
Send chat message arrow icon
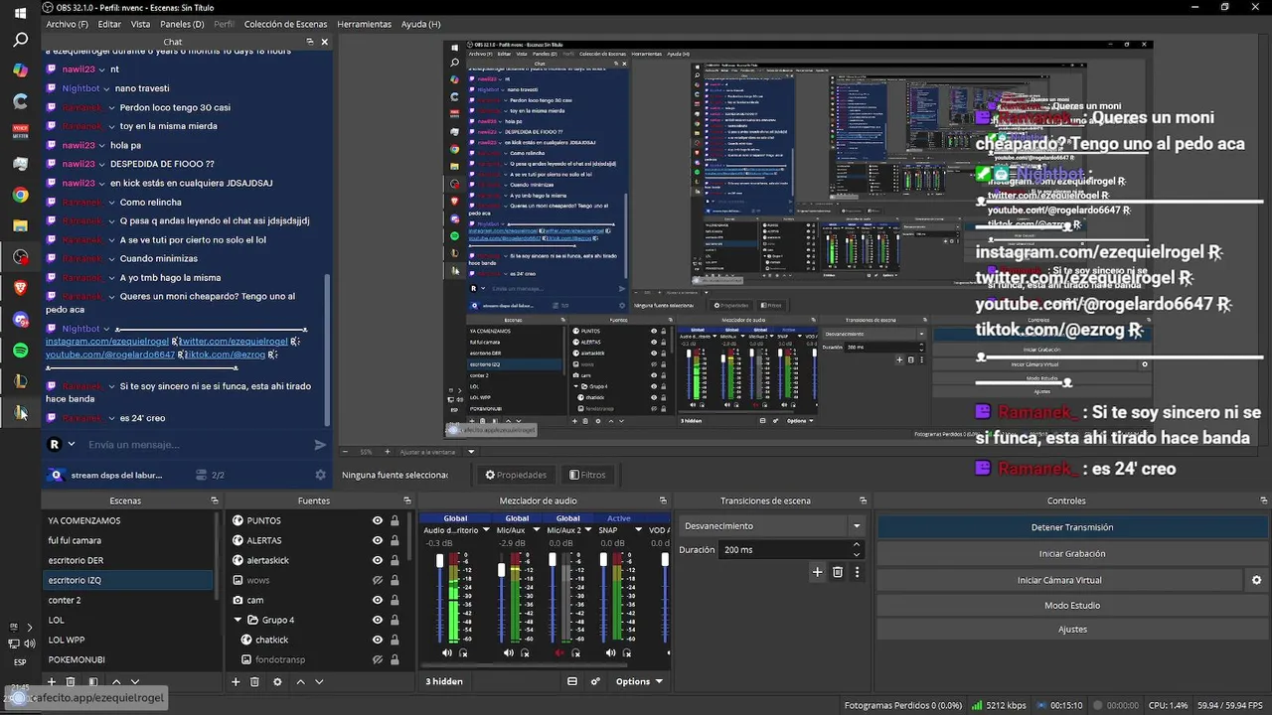point(320,445)
